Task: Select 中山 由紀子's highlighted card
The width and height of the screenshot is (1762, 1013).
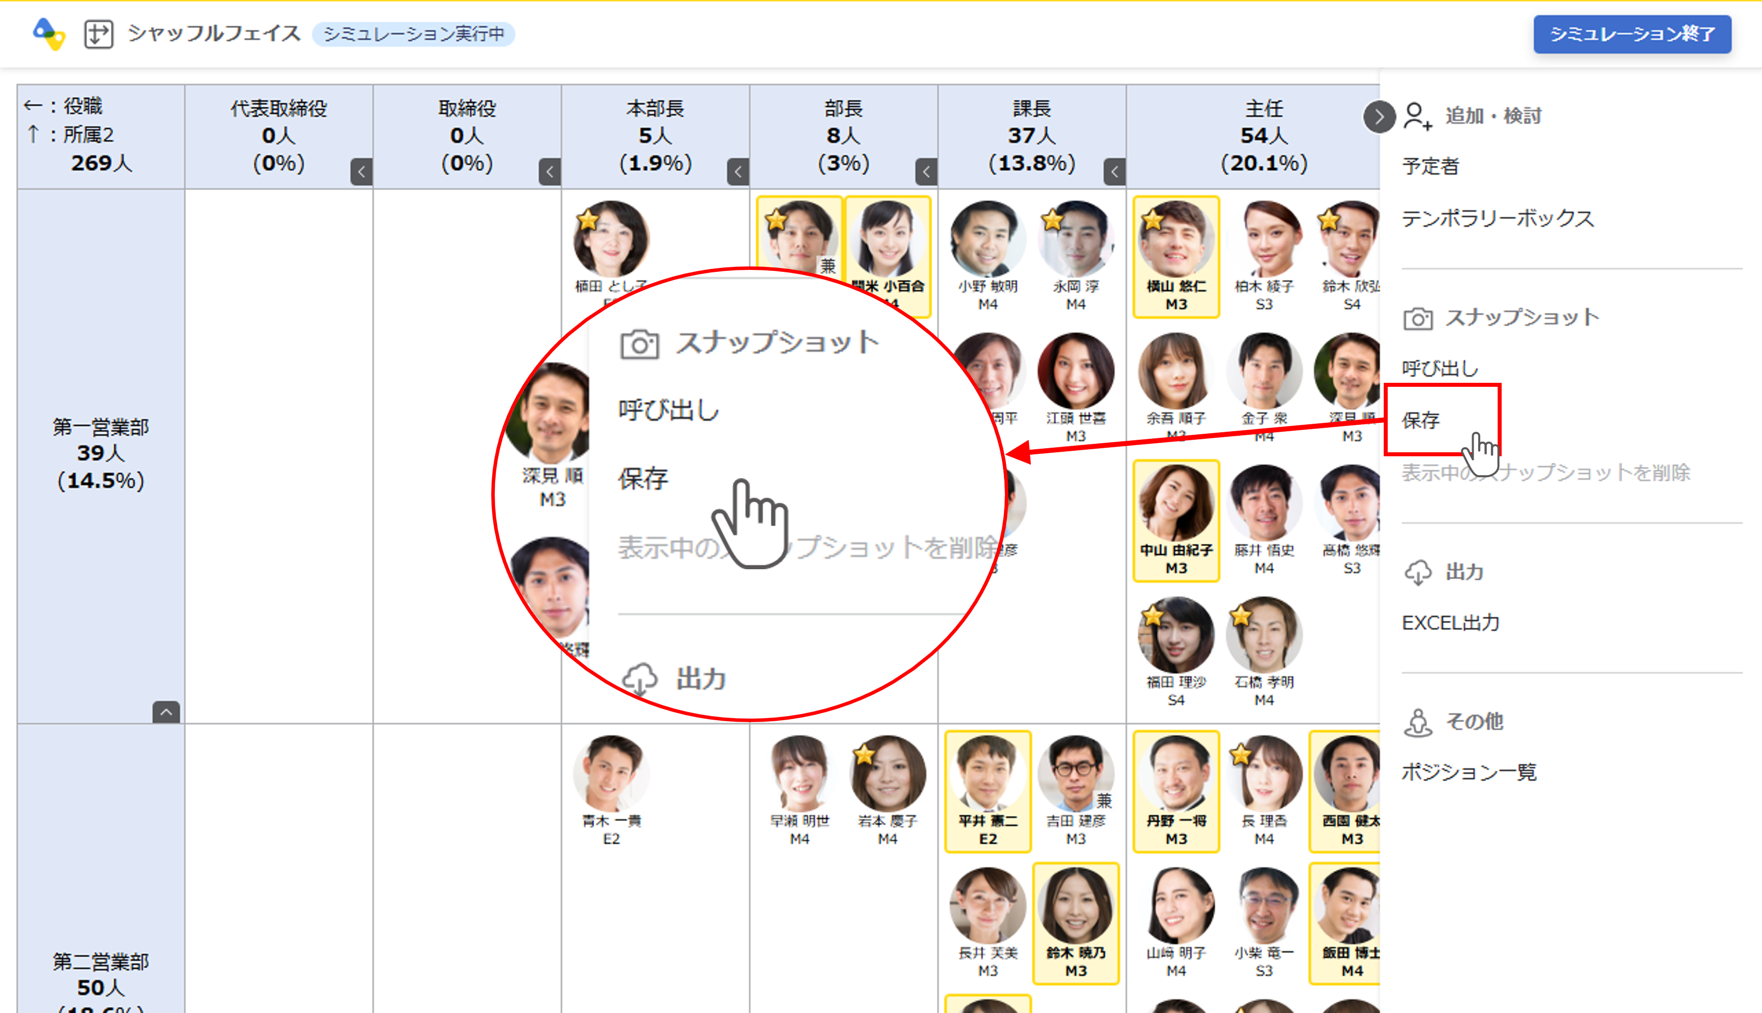Action: tap(1176, 520)
